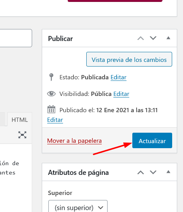183x212 pixels.
Task: Switch to the HTML editor tab
Action: click(20, 120)
